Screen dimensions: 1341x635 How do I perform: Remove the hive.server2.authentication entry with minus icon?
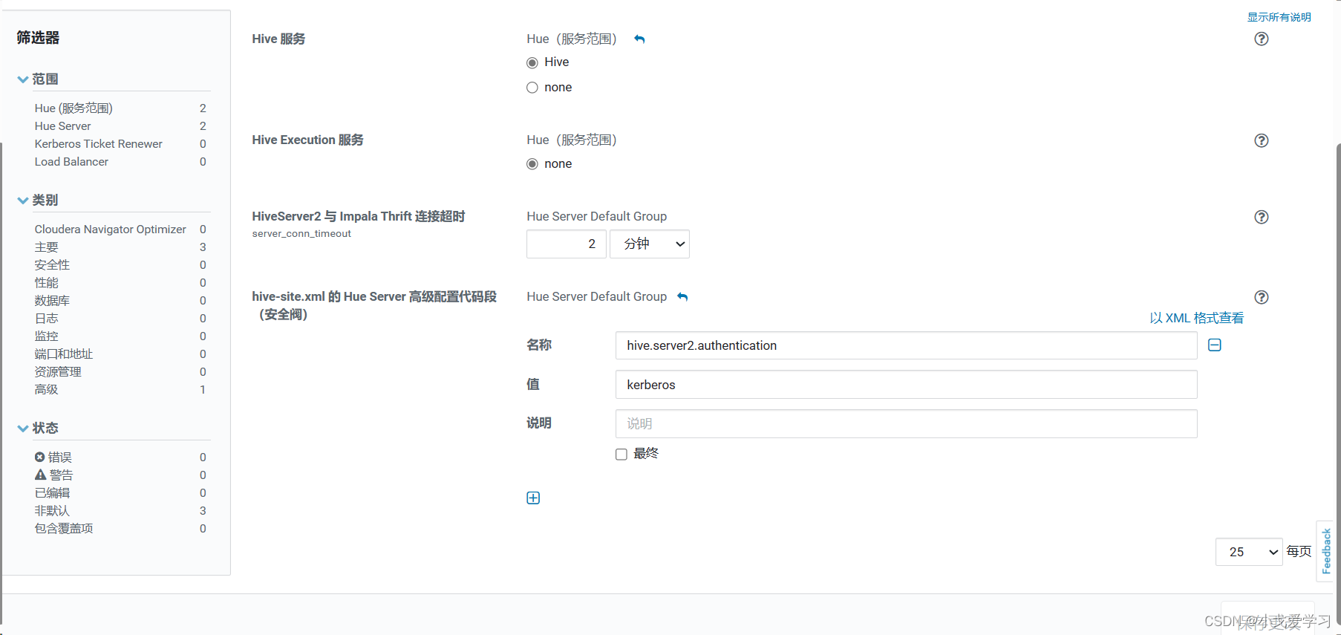[1215, 345]
